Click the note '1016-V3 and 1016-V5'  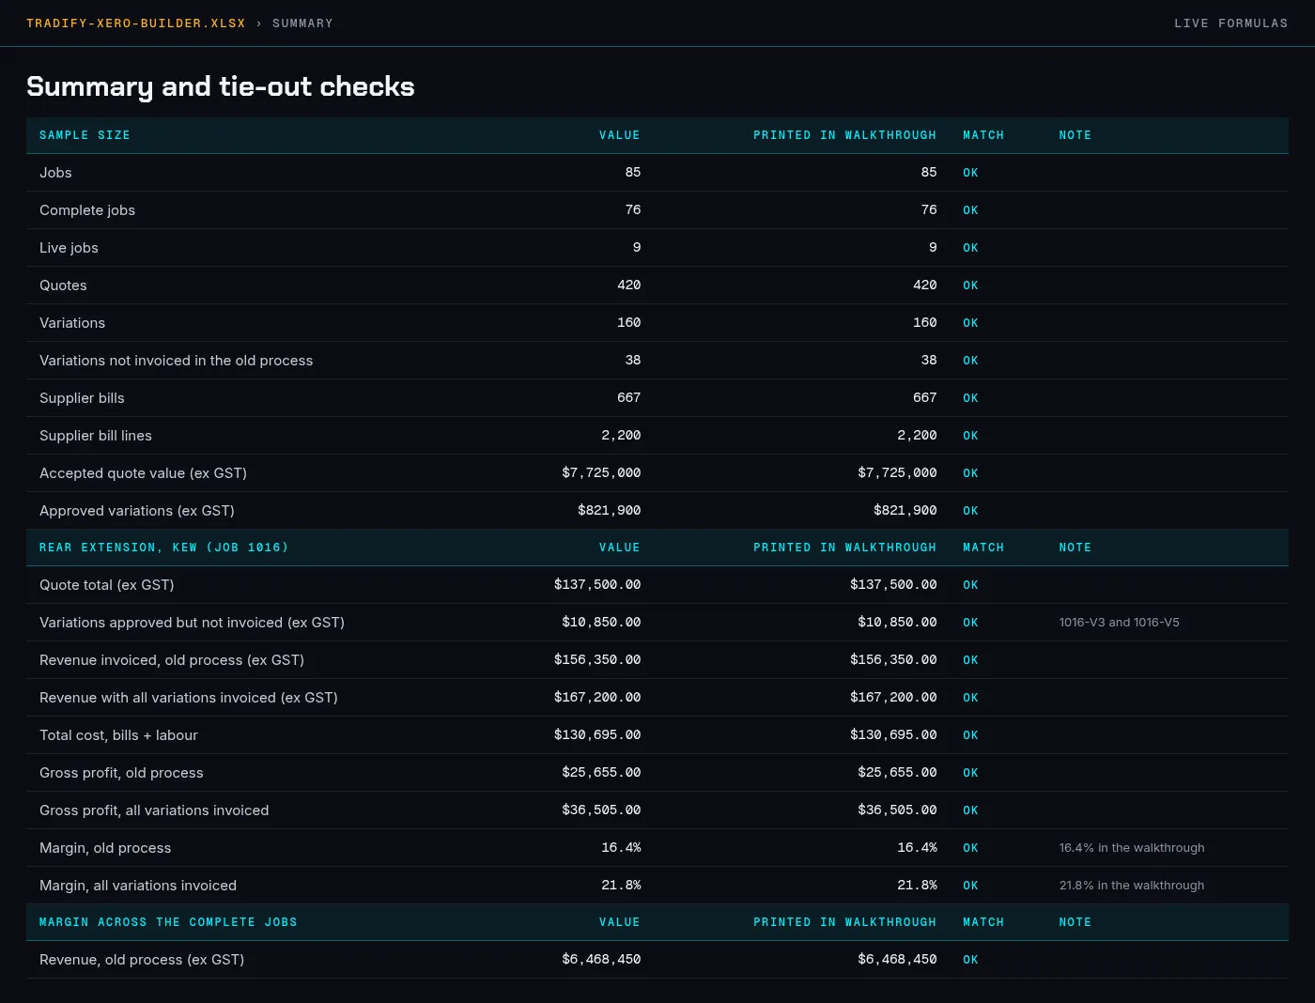pos(1119,623)
